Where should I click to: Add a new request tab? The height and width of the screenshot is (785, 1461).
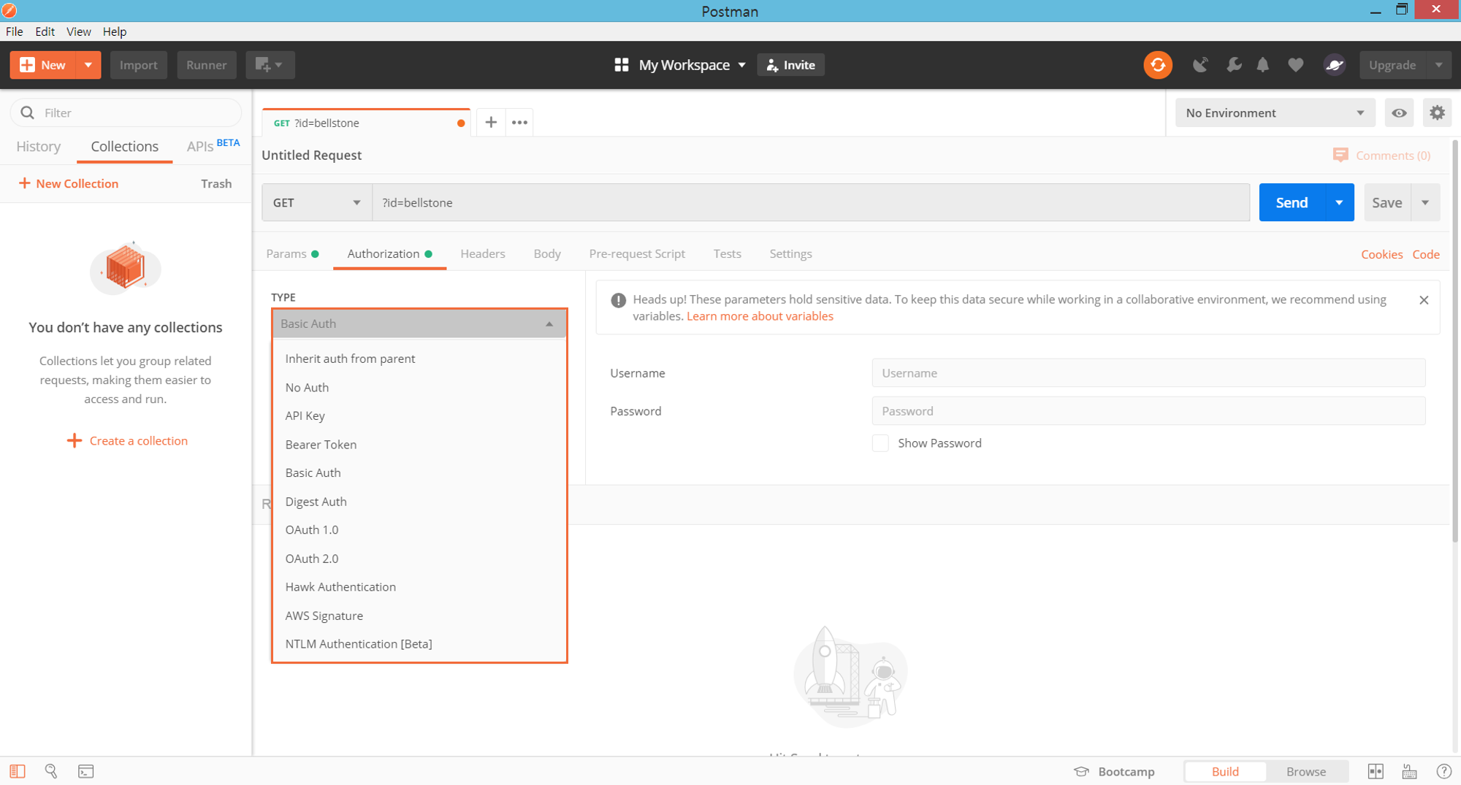click(x=491, y=122)
